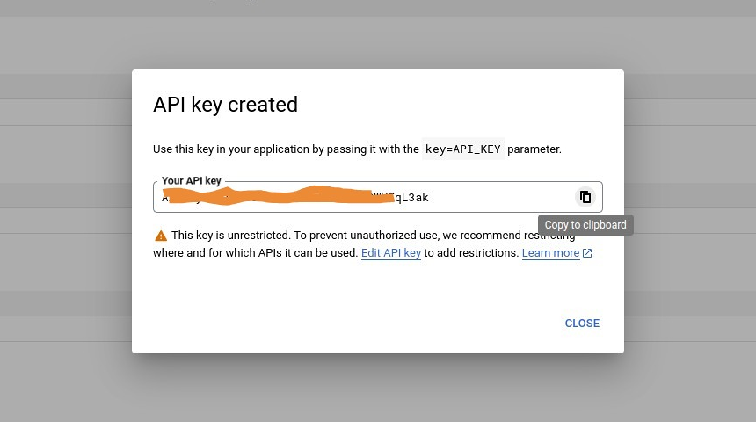Click the "This key is unrestricted" warning text

[x=229, y=236]
